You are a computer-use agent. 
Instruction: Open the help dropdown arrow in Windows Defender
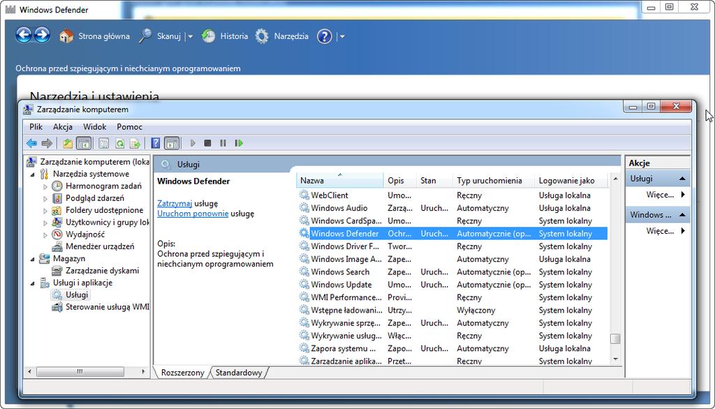pyautogui.click(x=342, y=36)
